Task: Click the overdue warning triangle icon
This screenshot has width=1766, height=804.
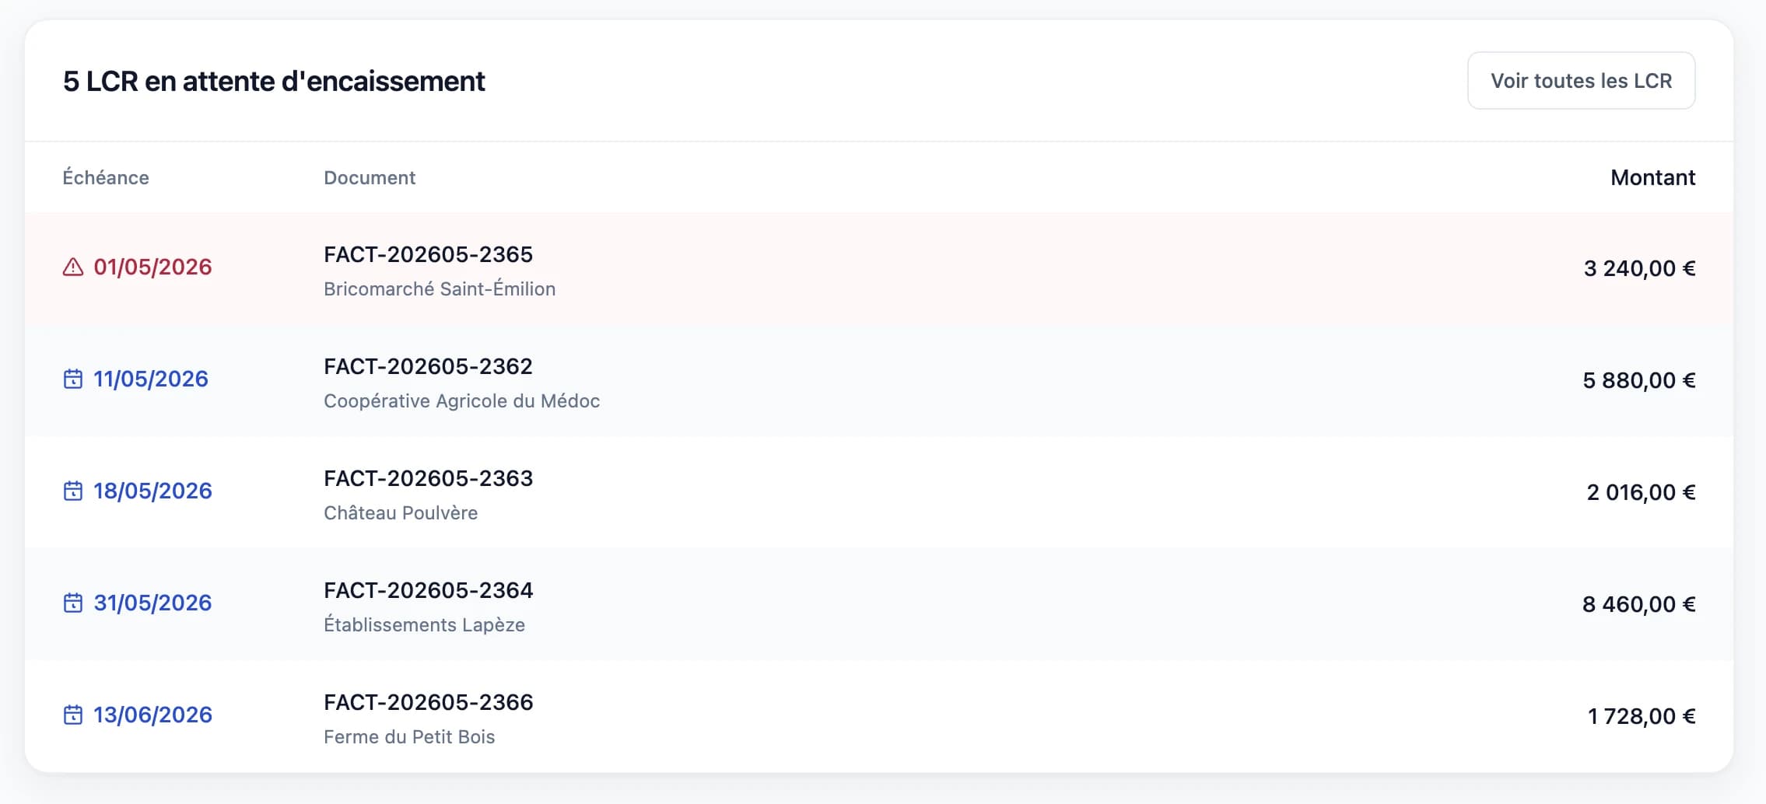Action: click(73, 267)
